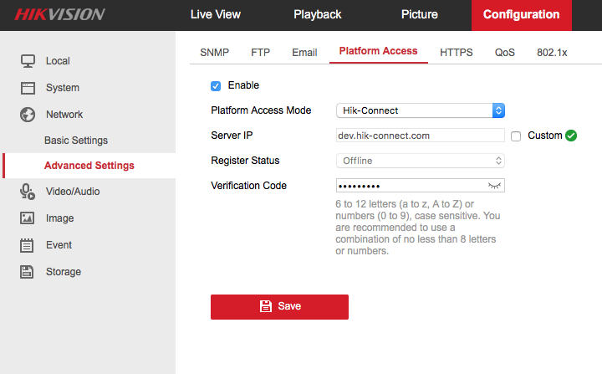Viewport: 602px width, 374px height.
Task: Select the Email tab
Action: (304, 52)
